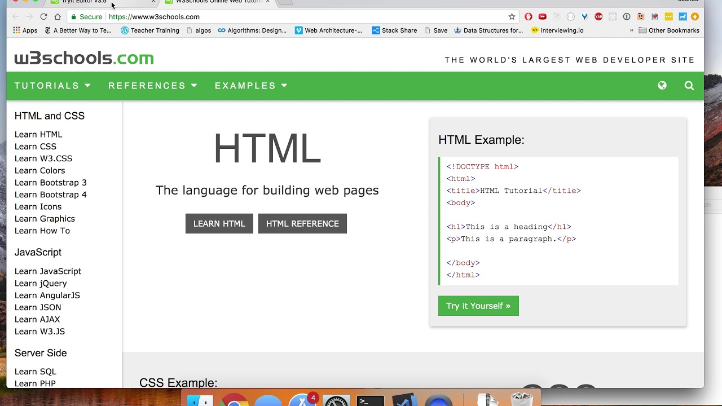
Task: Open Learn HTML in the sidebar
Action: tap(38, 134)
